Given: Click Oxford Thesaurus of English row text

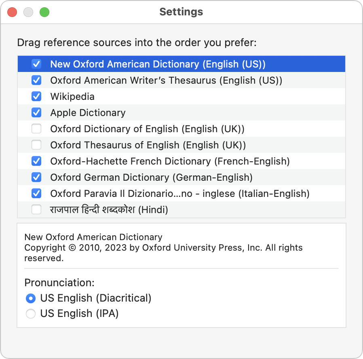Looking at the screenshot, I should click(x=148, y=145).
